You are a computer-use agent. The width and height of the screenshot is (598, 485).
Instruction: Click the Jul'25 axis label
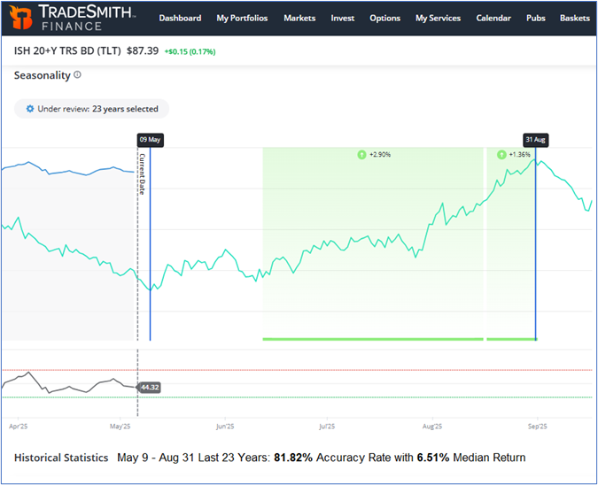click(x=327, y=427)
